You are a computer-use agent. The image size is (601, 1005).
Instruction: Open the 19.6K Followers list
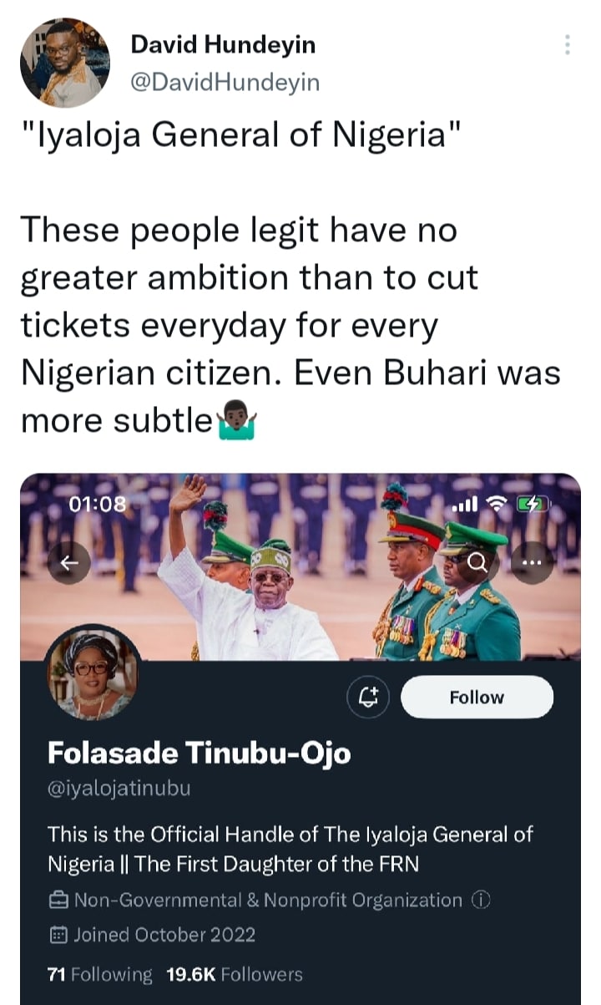[235, 974]
